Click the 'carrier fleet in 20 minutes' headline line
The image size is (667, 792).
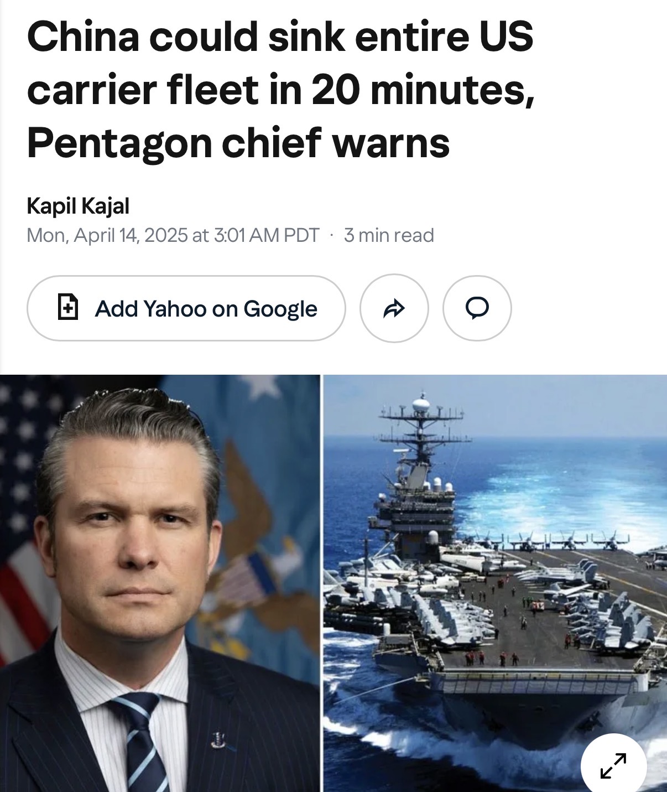click(x=280, y=90)
